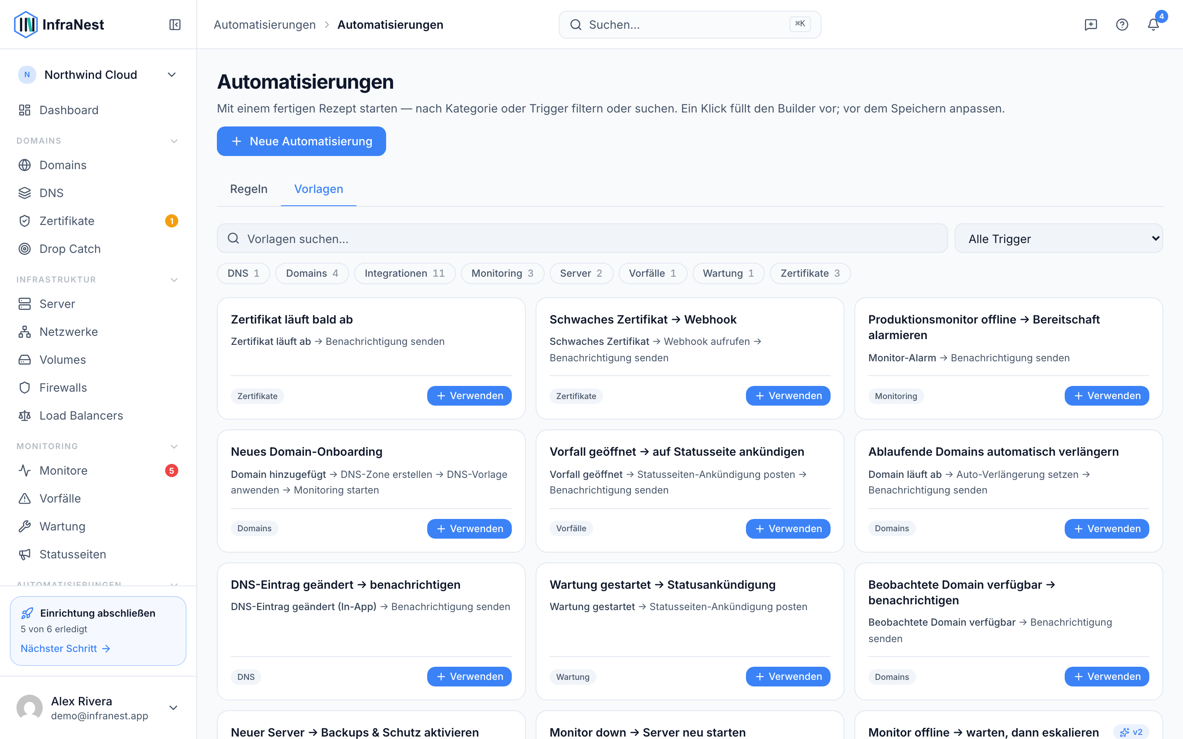This screenshot has height=739, width=1183.
Task: Click the Zertifikate shield icon
Action: (25, 221)
